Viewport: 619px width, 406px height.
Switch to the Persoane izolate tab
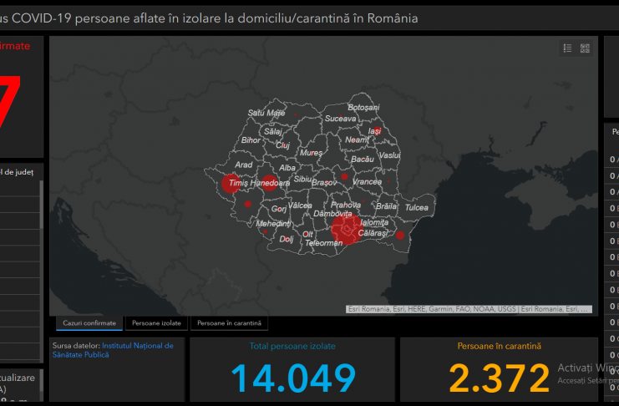point(156,323)
